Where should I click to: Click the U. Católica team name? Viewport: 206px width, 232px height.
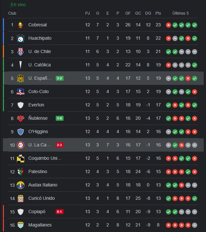[39, 65]
